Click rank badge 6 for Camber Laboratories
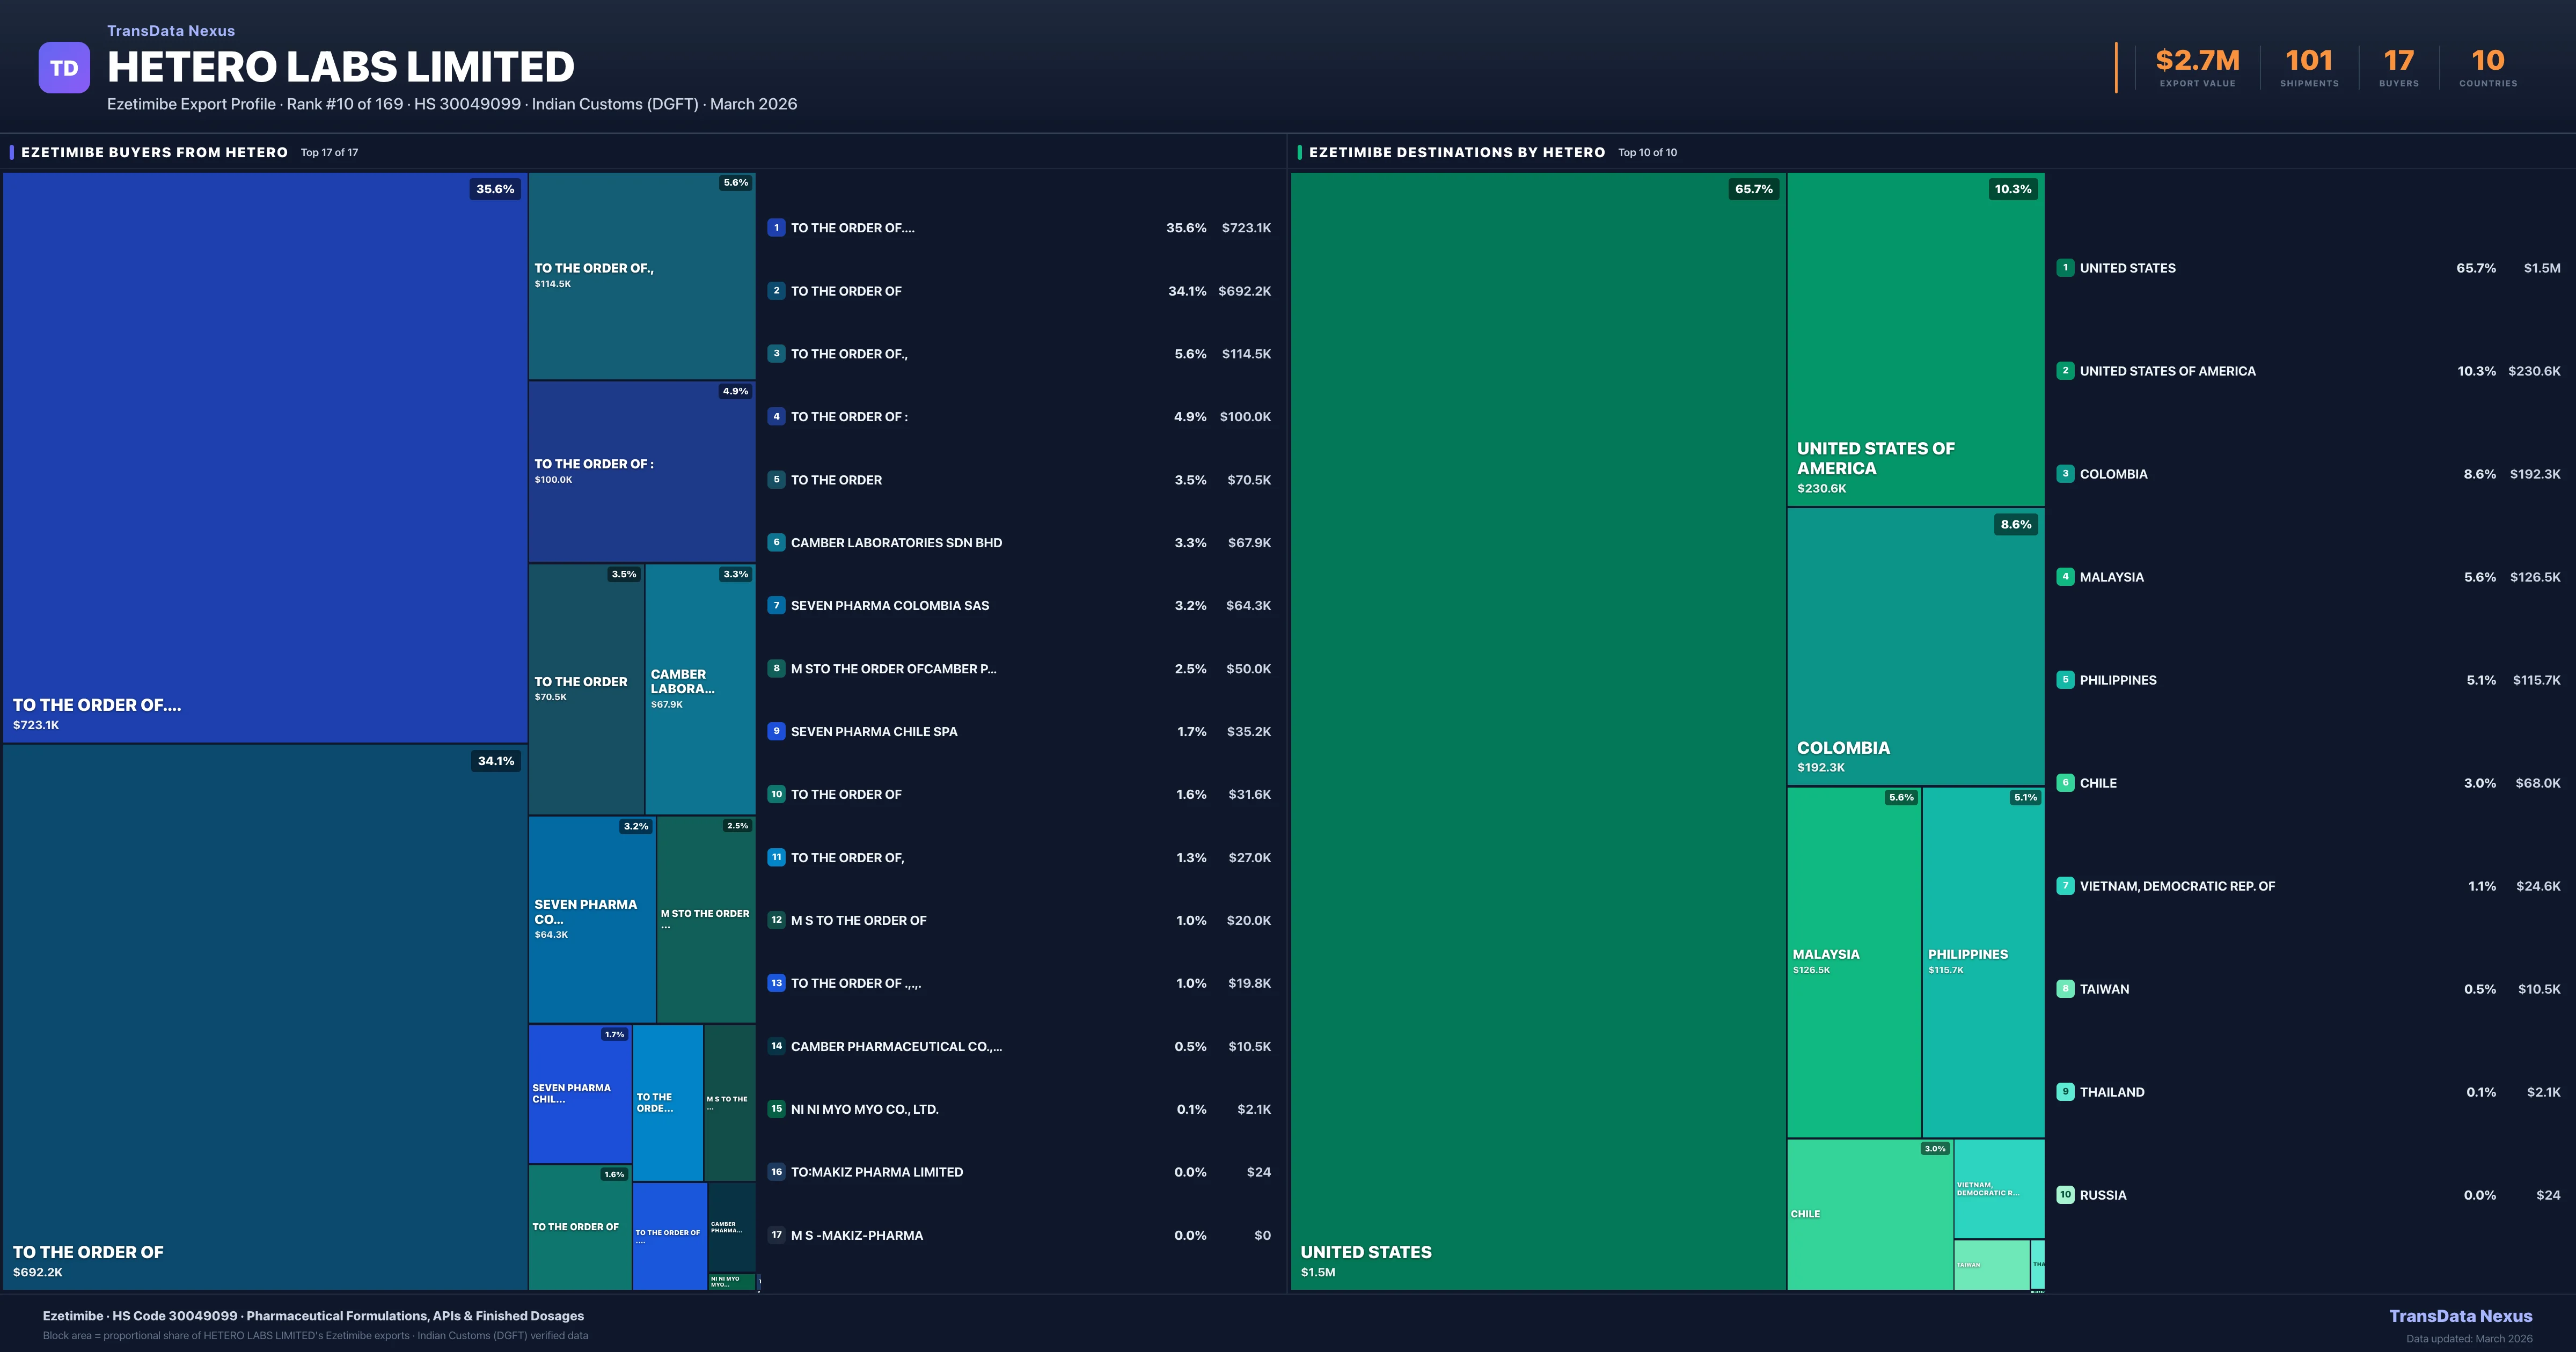Viewport: 2576px width, 1352px height. point(776,543)
